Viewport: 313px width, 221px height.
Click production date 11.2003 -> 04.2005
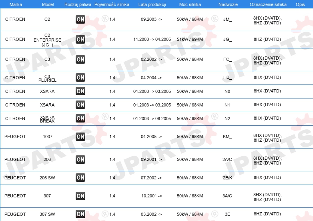[x=152, y=39]
